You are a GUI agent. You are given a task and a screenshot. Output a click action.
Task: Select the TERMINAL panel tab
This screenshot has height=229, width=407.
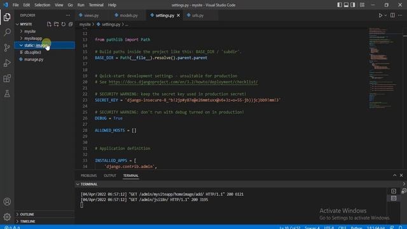(131, 176)
